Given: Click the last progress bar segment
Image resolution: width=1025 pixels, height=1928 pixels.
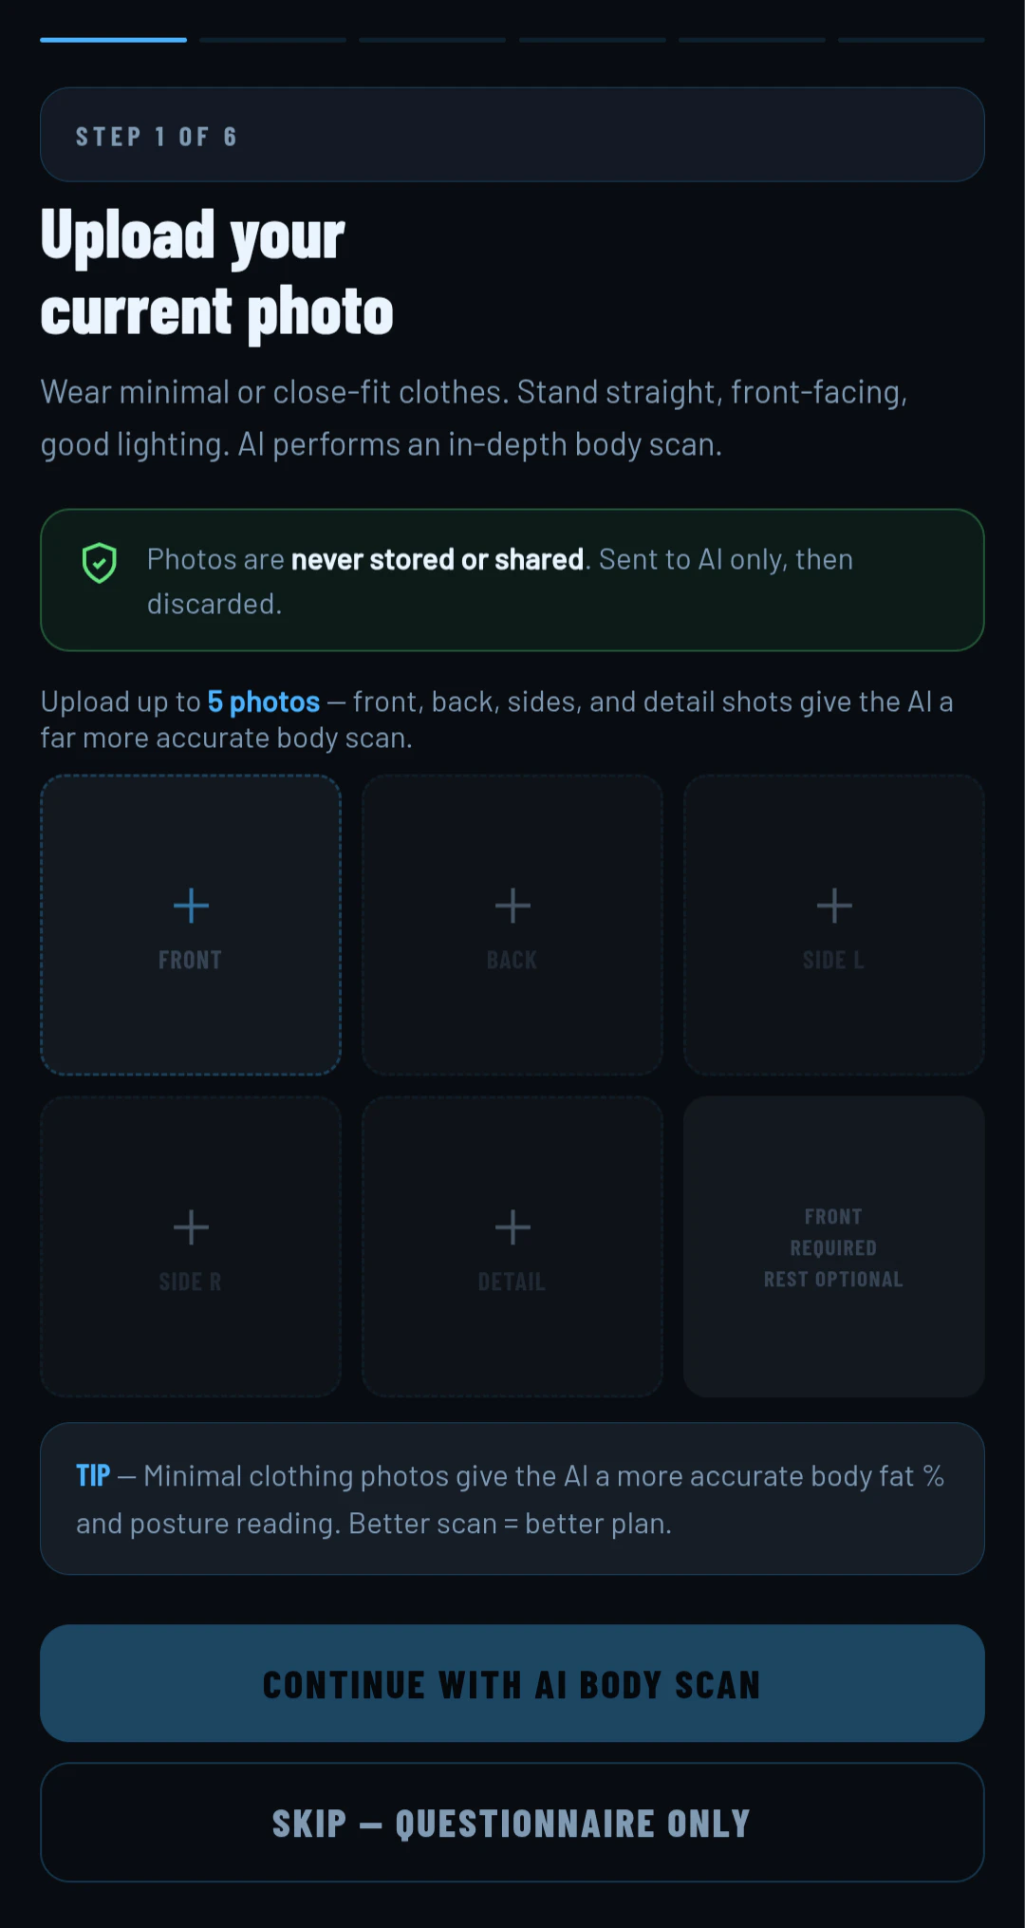Looking at the screenshot, I should [911, 40].
